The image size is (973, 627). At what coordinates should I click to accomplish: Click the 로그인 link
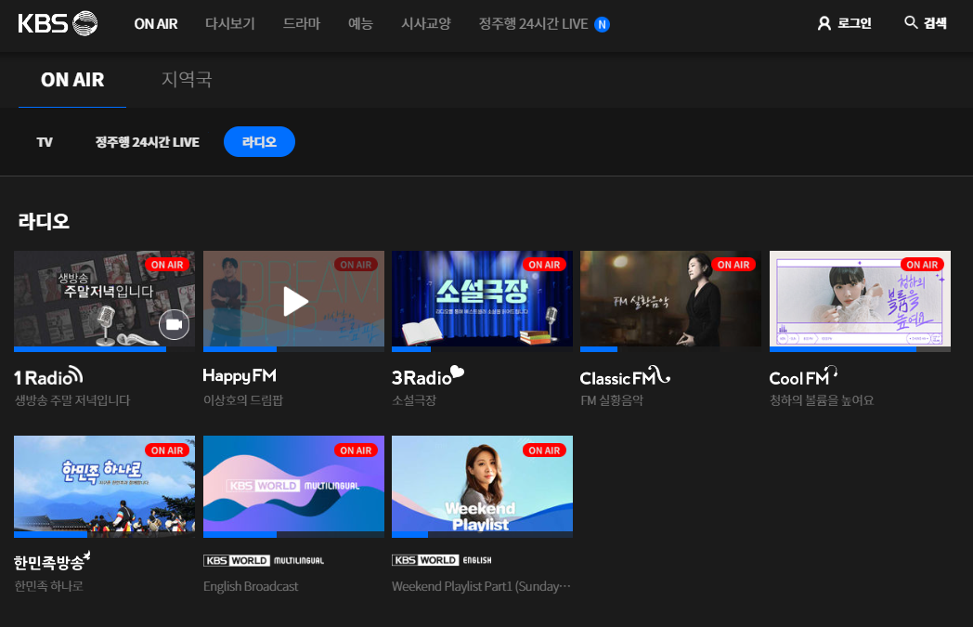coord(854,23)
